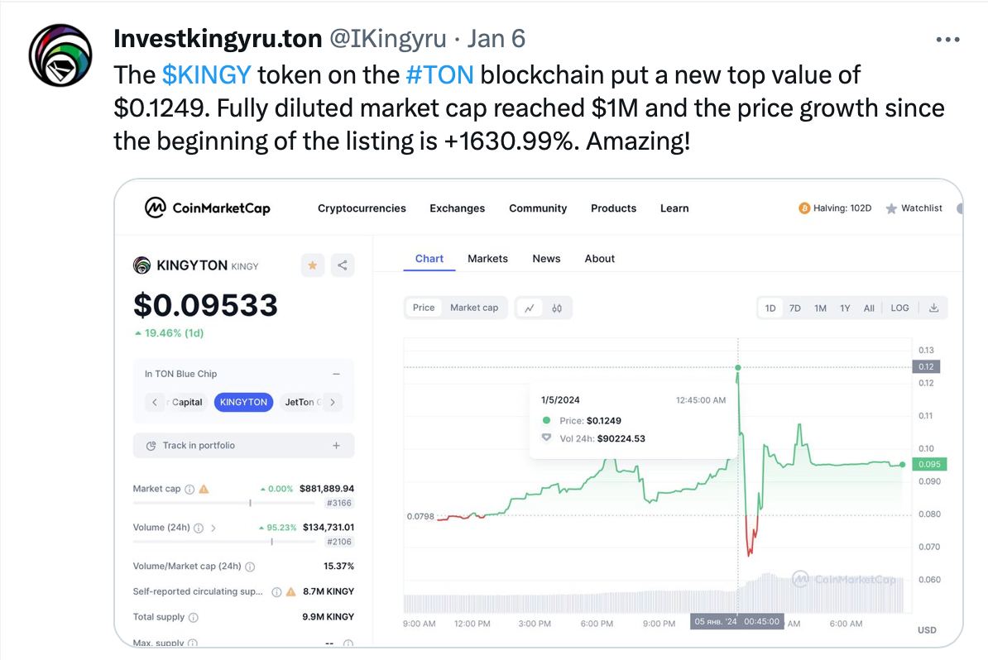The width and height of the screenshot is (988, 660).
Task: Open the tweet's three-dot more menu
Action: [947, 39]
